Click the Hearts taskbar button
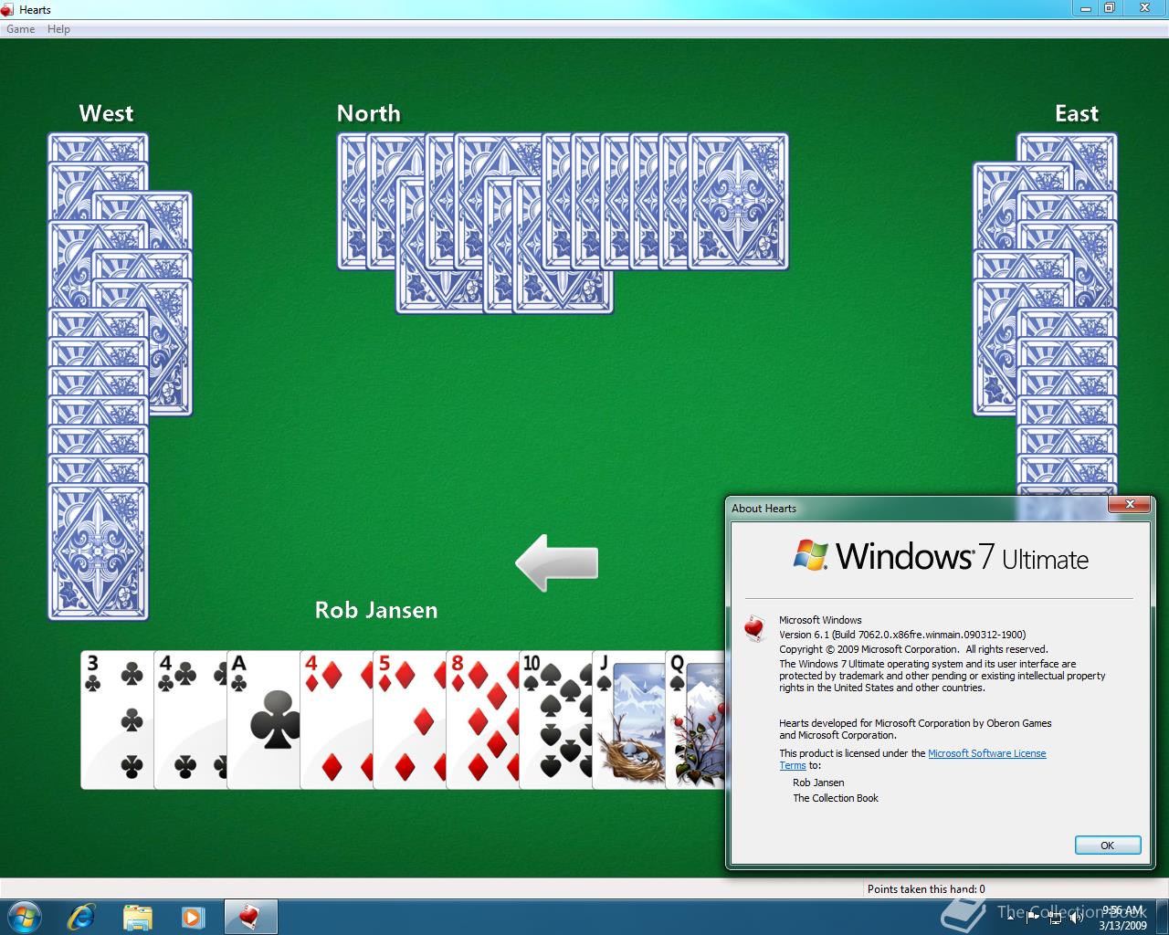The height and width of the screenshot is (935, 1169). 249,917
